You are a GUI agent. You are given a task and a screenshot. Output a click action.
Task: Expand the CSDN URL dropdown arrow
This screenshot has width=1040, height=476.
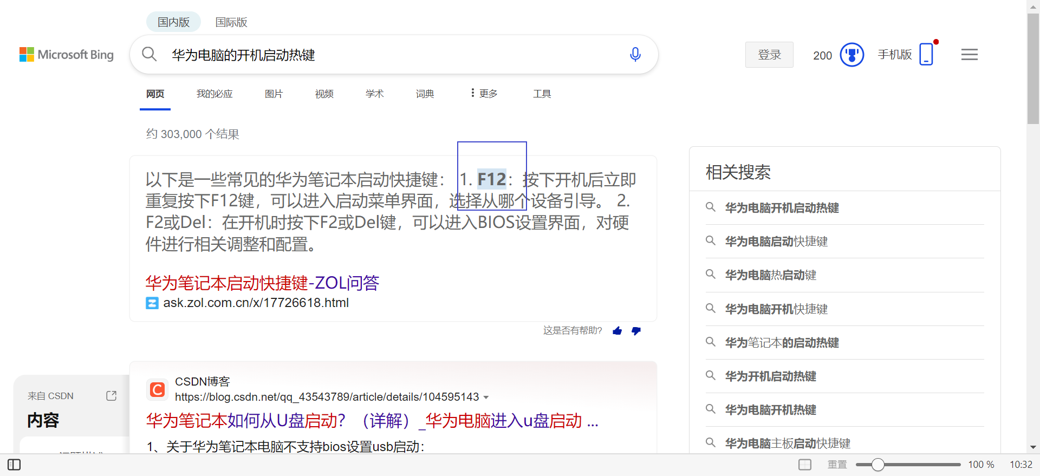click(486, 397)
